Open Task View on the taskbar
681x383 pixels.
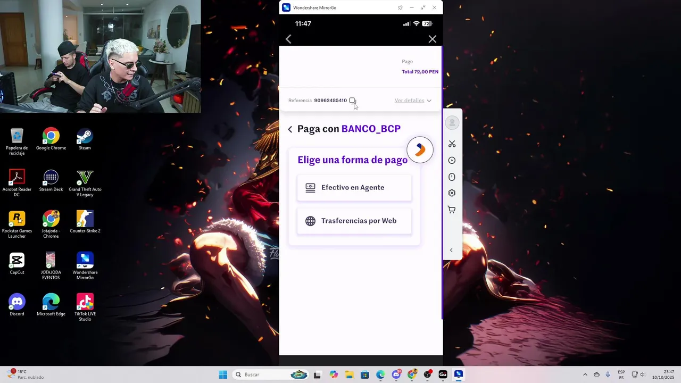click(317, 374)
